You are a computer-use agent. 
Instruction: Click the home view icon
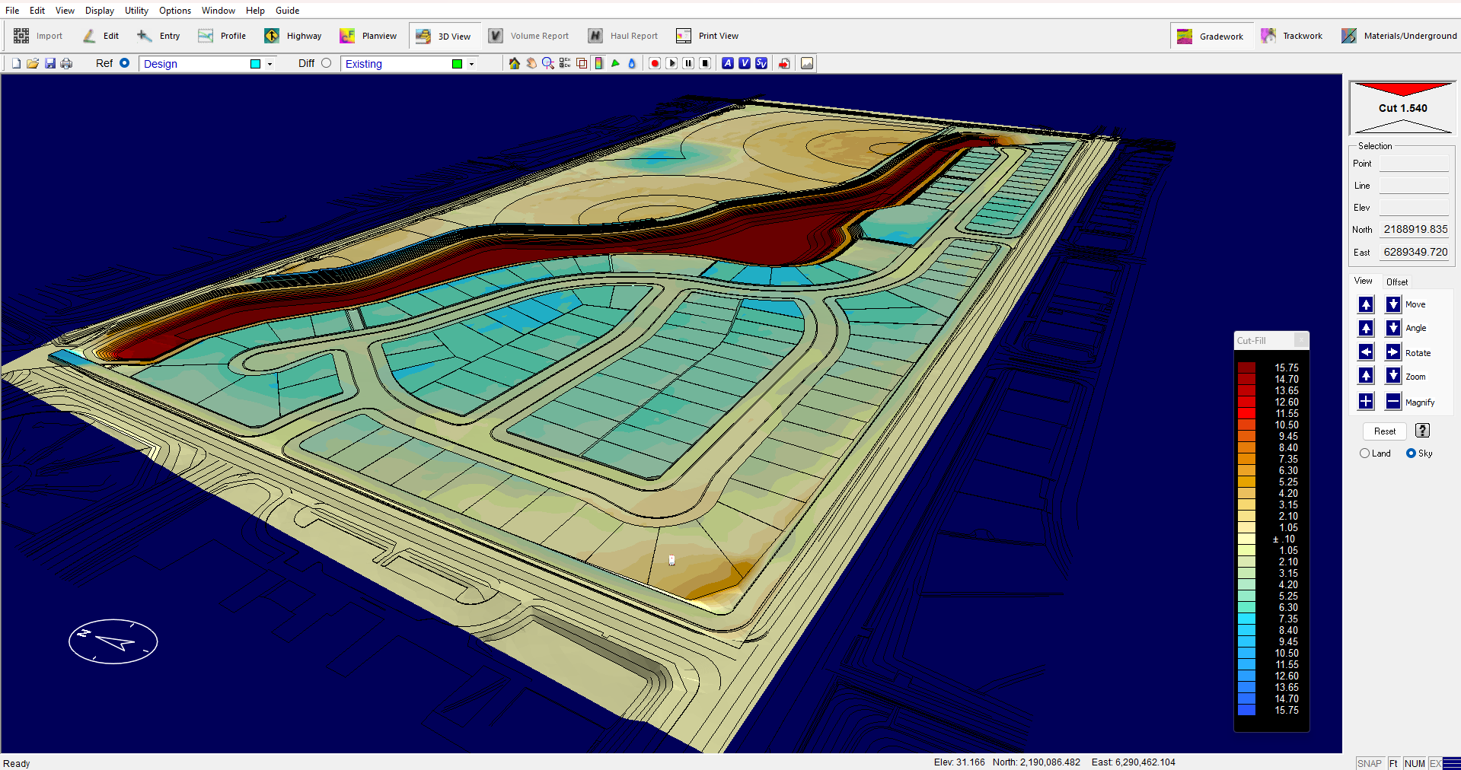(x=515, y=64)
